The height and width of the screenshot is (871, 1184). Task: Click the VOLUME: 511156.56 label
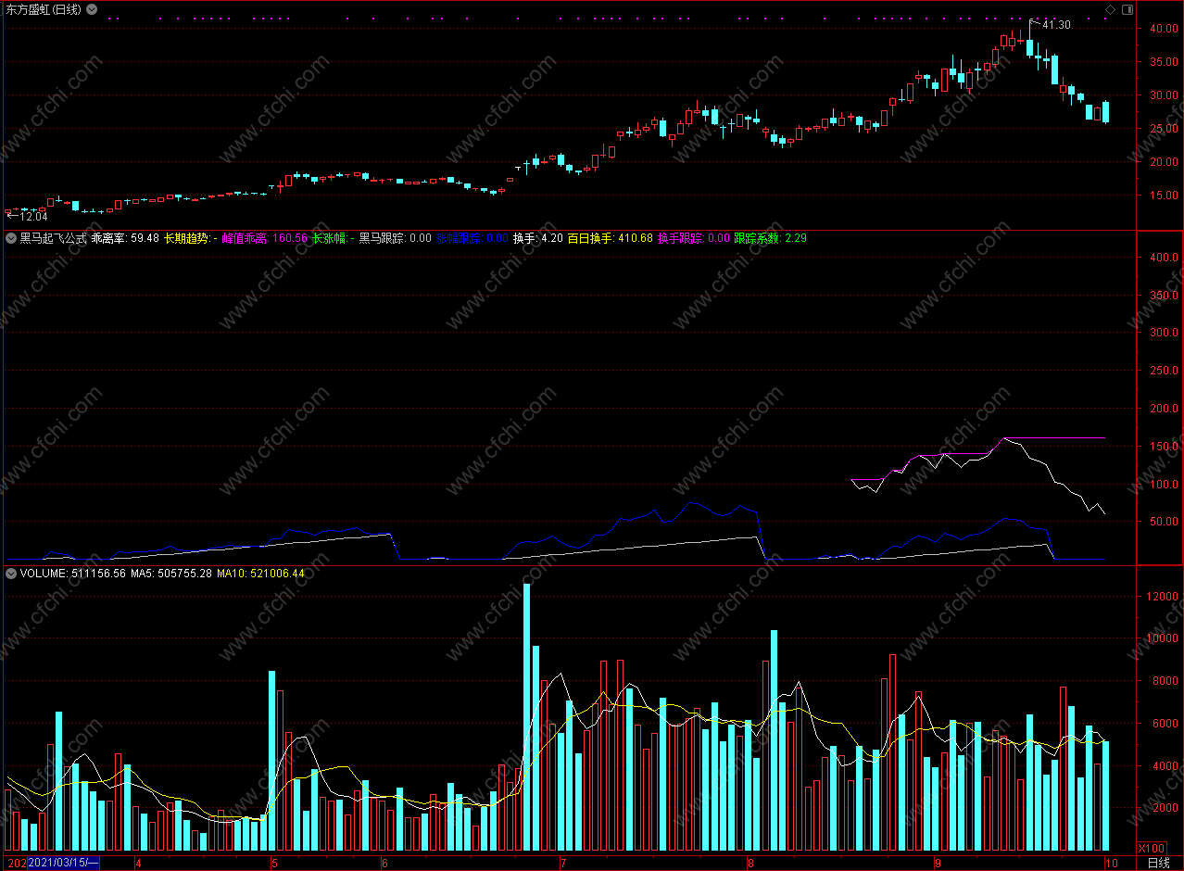tap(72, 574)
